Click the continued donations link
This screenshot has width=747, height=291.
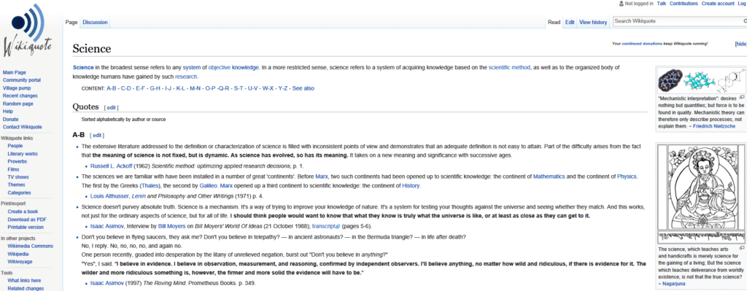point(642,44)
